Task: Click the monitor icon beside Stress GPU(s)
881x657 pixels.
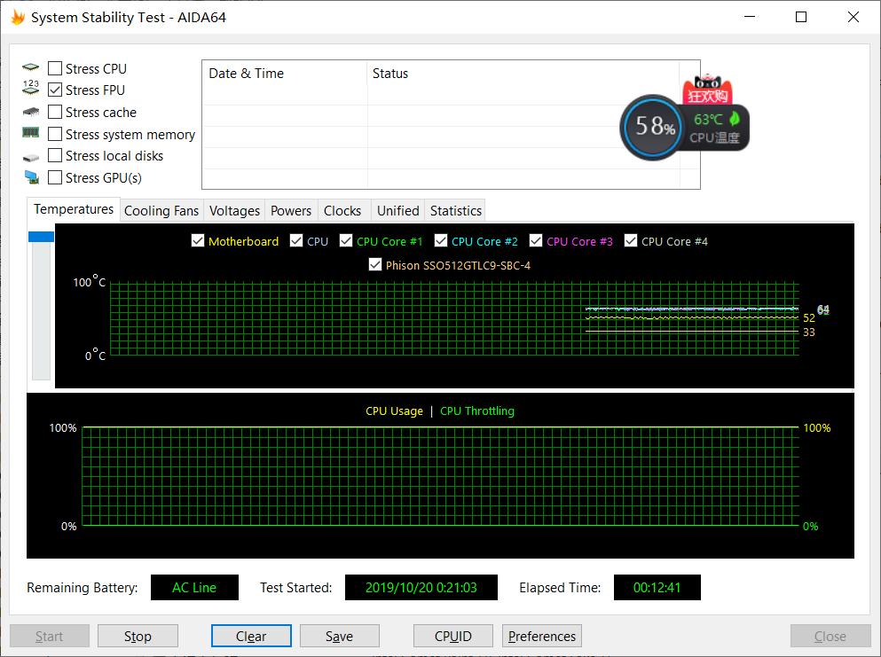Action: tap(31, 178)
